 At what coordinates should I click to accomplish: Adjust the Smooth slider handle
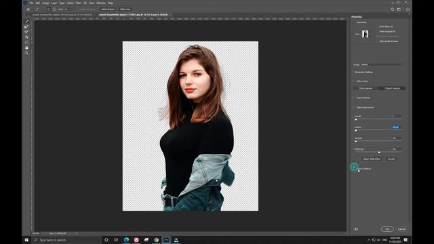pos(355,119)
